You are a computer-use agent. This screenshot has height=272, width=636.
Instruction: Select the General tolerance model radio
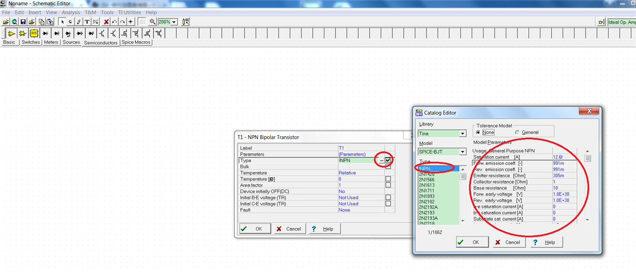(517, 133)
